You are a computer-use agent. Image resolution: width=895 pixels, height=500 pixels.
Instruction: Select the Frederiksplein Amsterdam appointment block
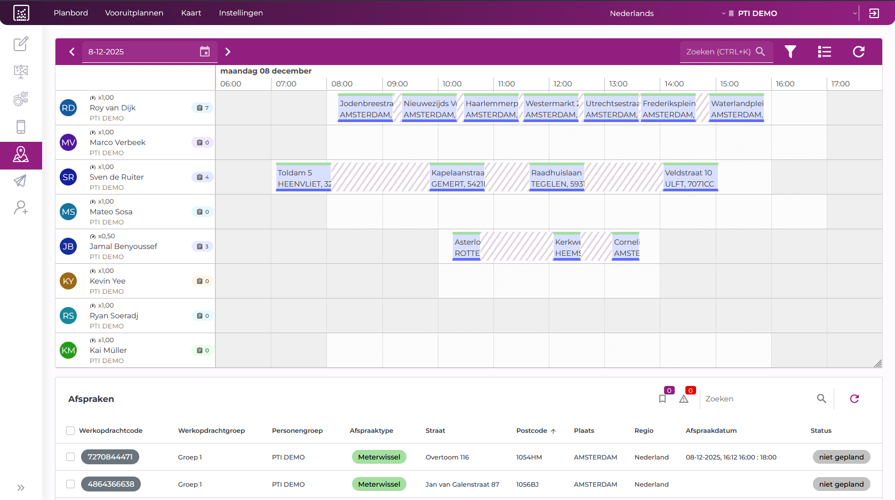pos(668,108)
